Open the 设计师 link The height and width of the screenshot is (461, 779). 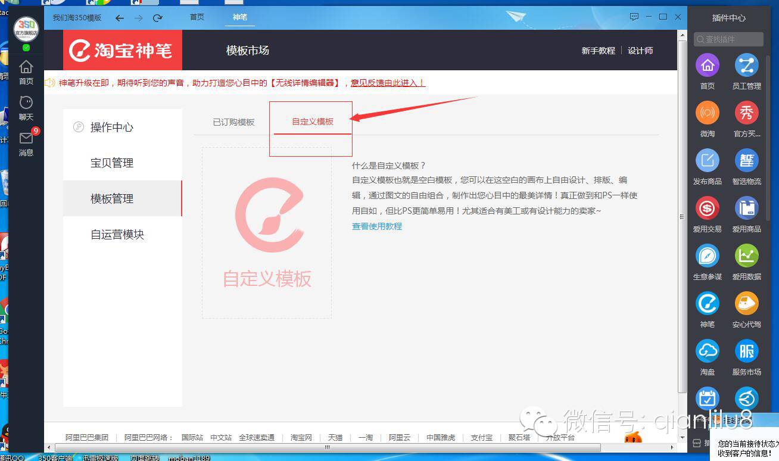pyautogui.click(x=640, y=51)
